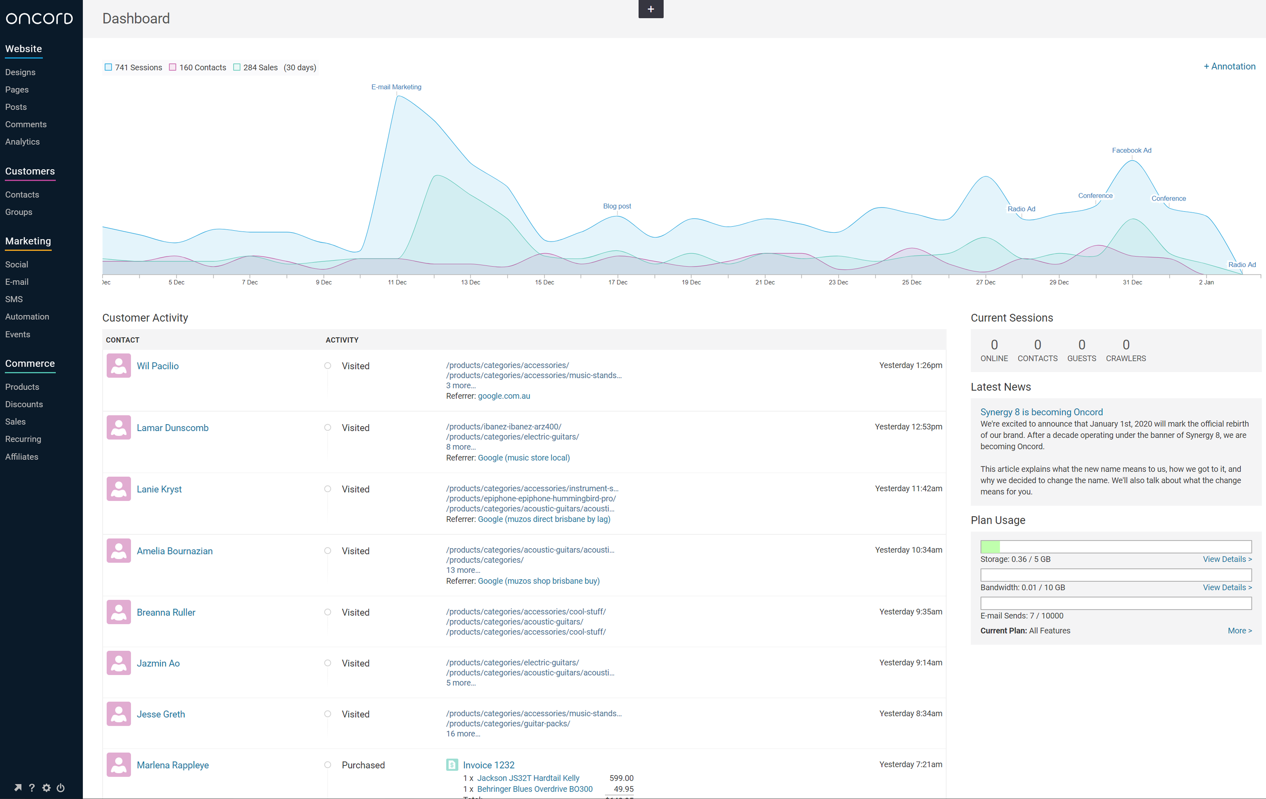The height and width of the screenshot is (799, 1266).
Task: Expand '13 more...' under Amelia Bournazian
Action: coord(463,570)
